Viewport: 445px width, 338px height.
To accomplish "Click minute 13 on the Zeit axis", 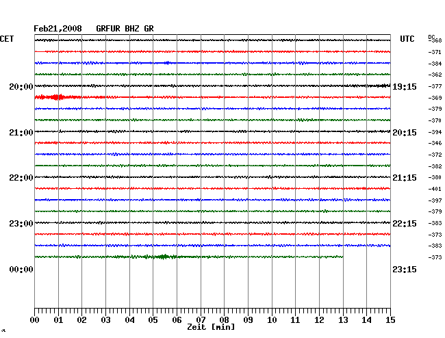I will click(343, 320).
